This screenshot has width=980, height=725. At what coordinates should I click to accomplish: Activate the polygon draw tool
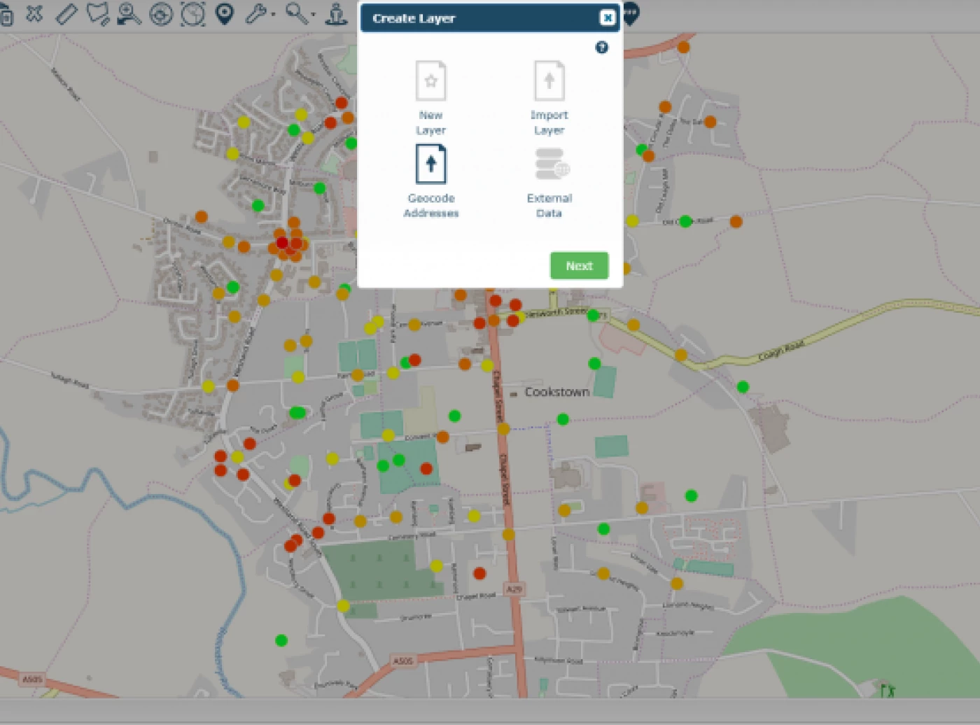click(97, 14)
